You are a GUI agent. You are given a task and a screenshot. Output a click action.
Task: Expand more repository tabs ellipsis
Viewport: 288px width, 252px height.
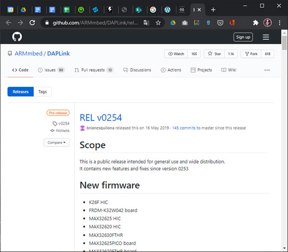267,70
